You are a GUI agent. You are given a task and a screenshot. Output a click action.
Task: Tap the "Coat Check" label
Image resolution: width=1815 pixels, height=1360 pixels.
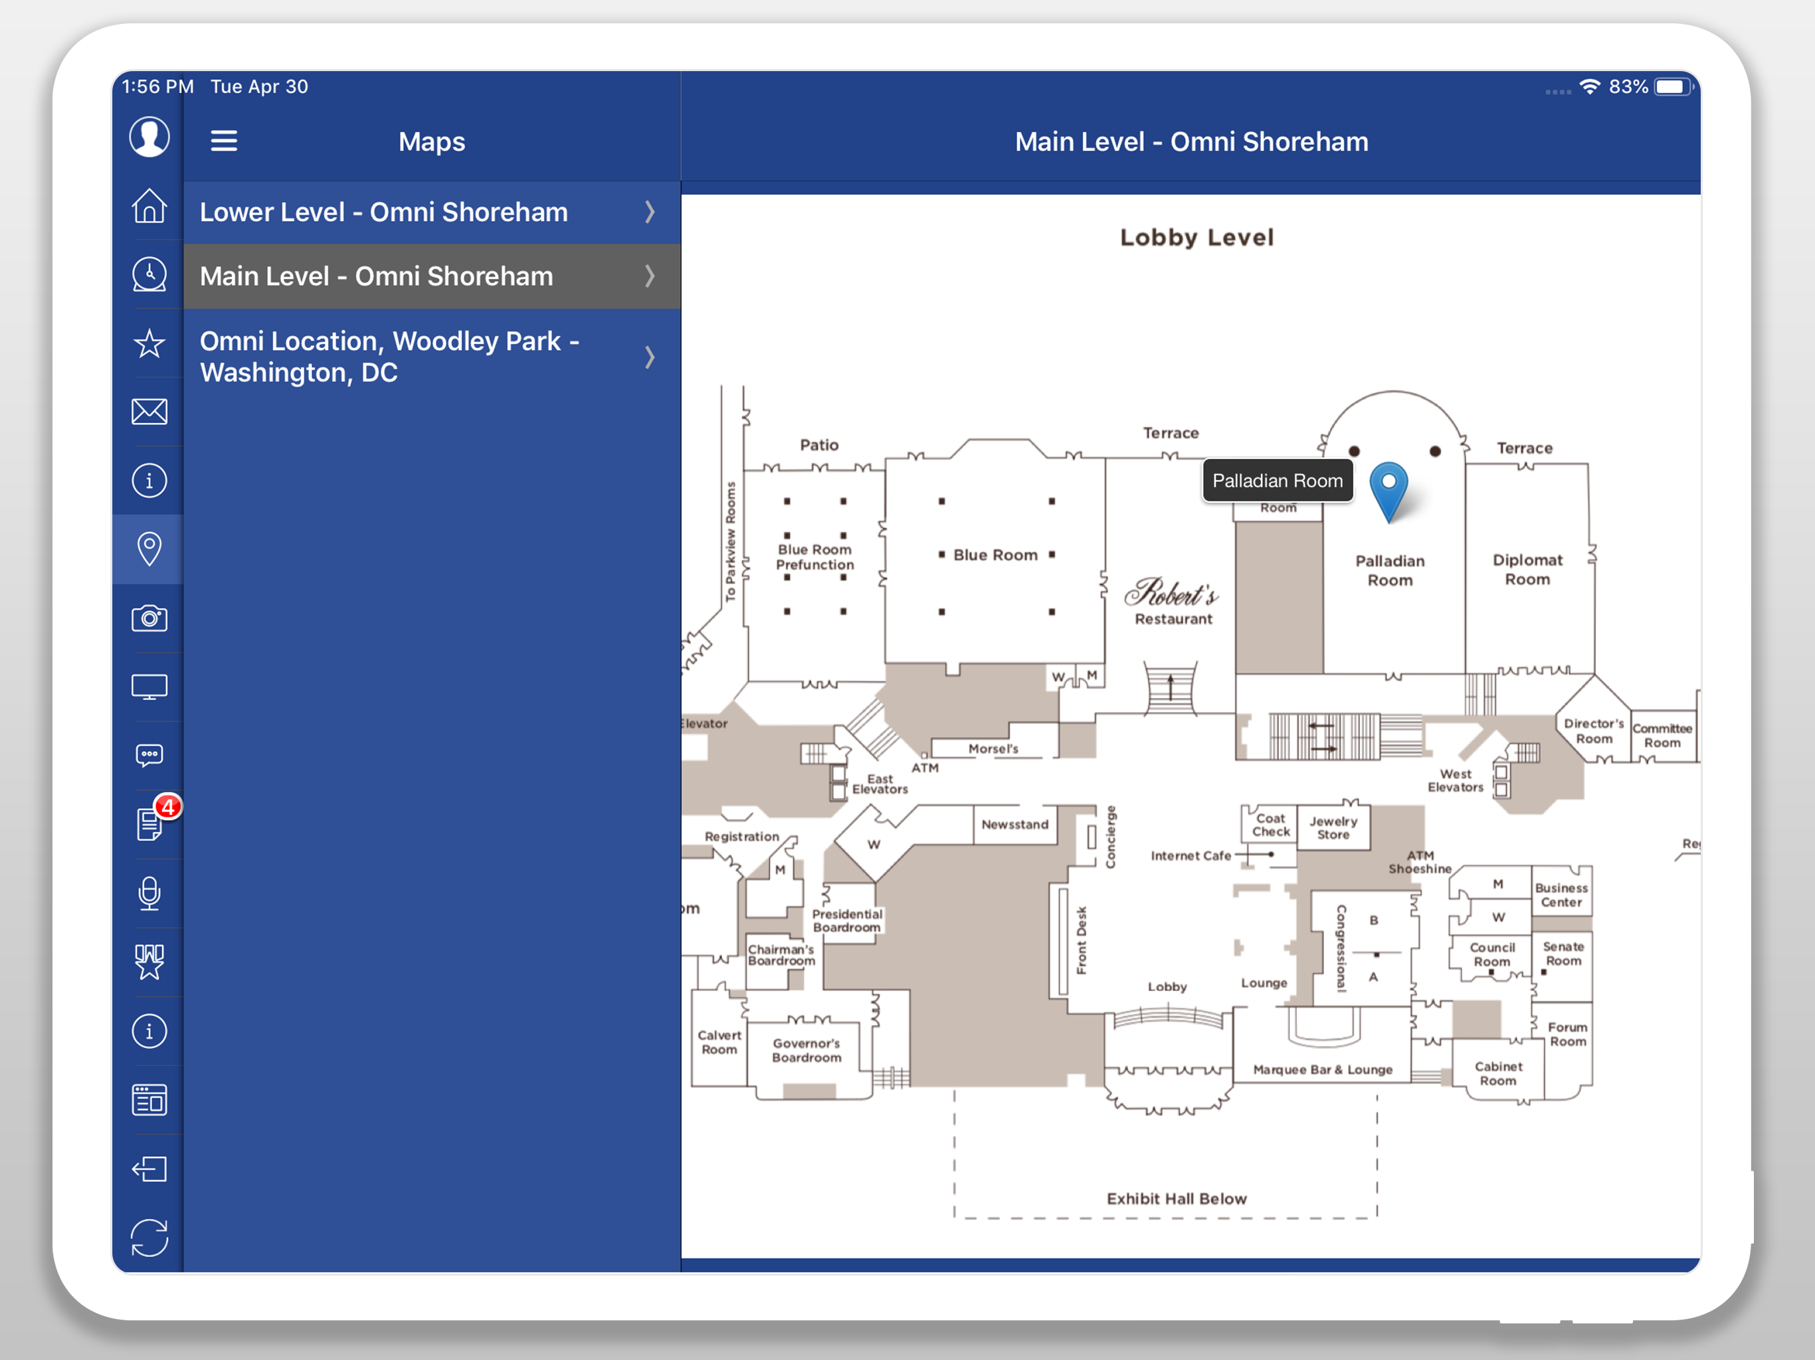point(1270,824)
